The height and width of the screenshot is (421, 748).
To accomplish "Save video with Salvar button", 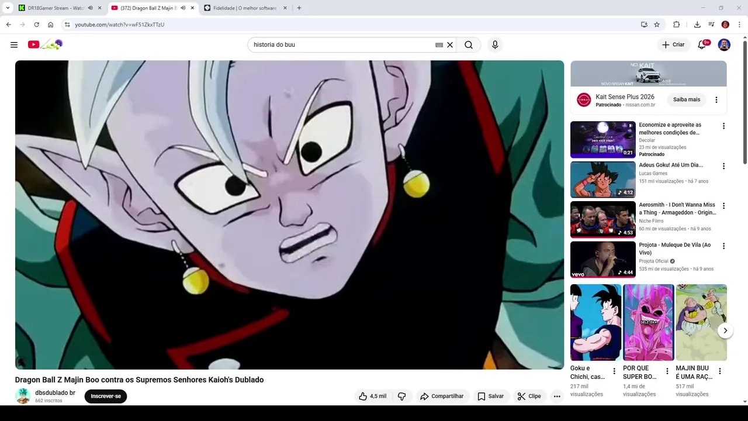I will pyautogui.click(x=491, y=396).
